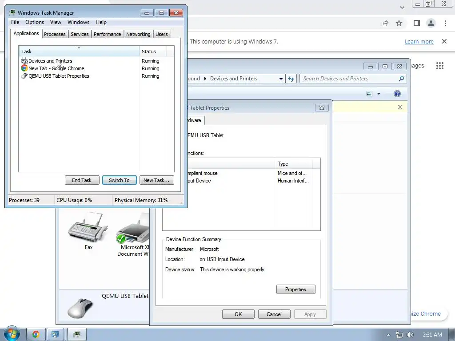Click OK in Tablet Properties dialog
This screenshot has width=455, height=341.
point(238,314)
